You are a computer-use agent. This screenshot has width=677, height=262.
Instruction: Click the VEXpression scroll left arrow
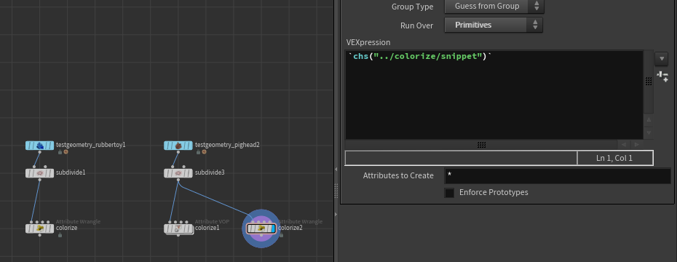(x=623, y=145)
